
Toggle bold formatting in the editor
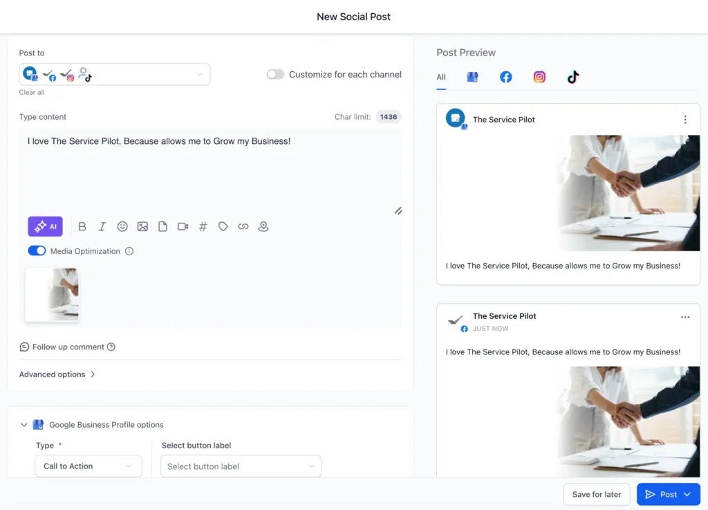[x=82, y=226]
